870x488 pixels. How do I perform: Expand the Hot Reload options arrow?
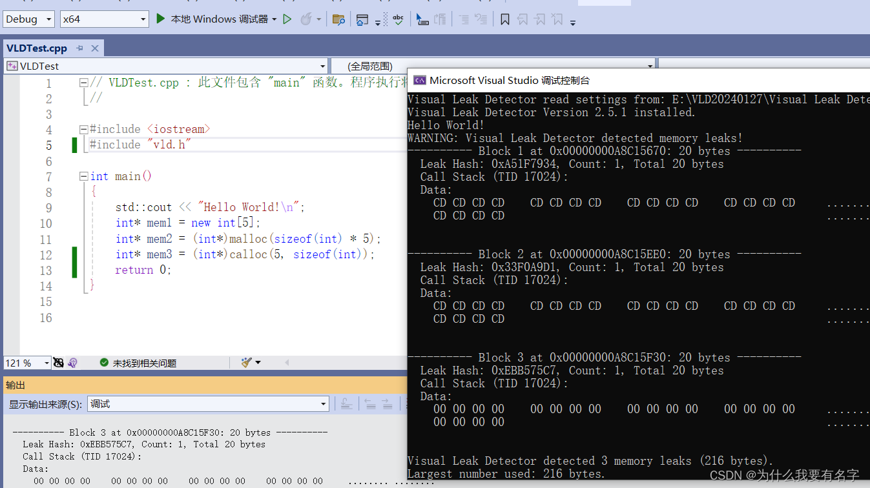coord(318,19)
